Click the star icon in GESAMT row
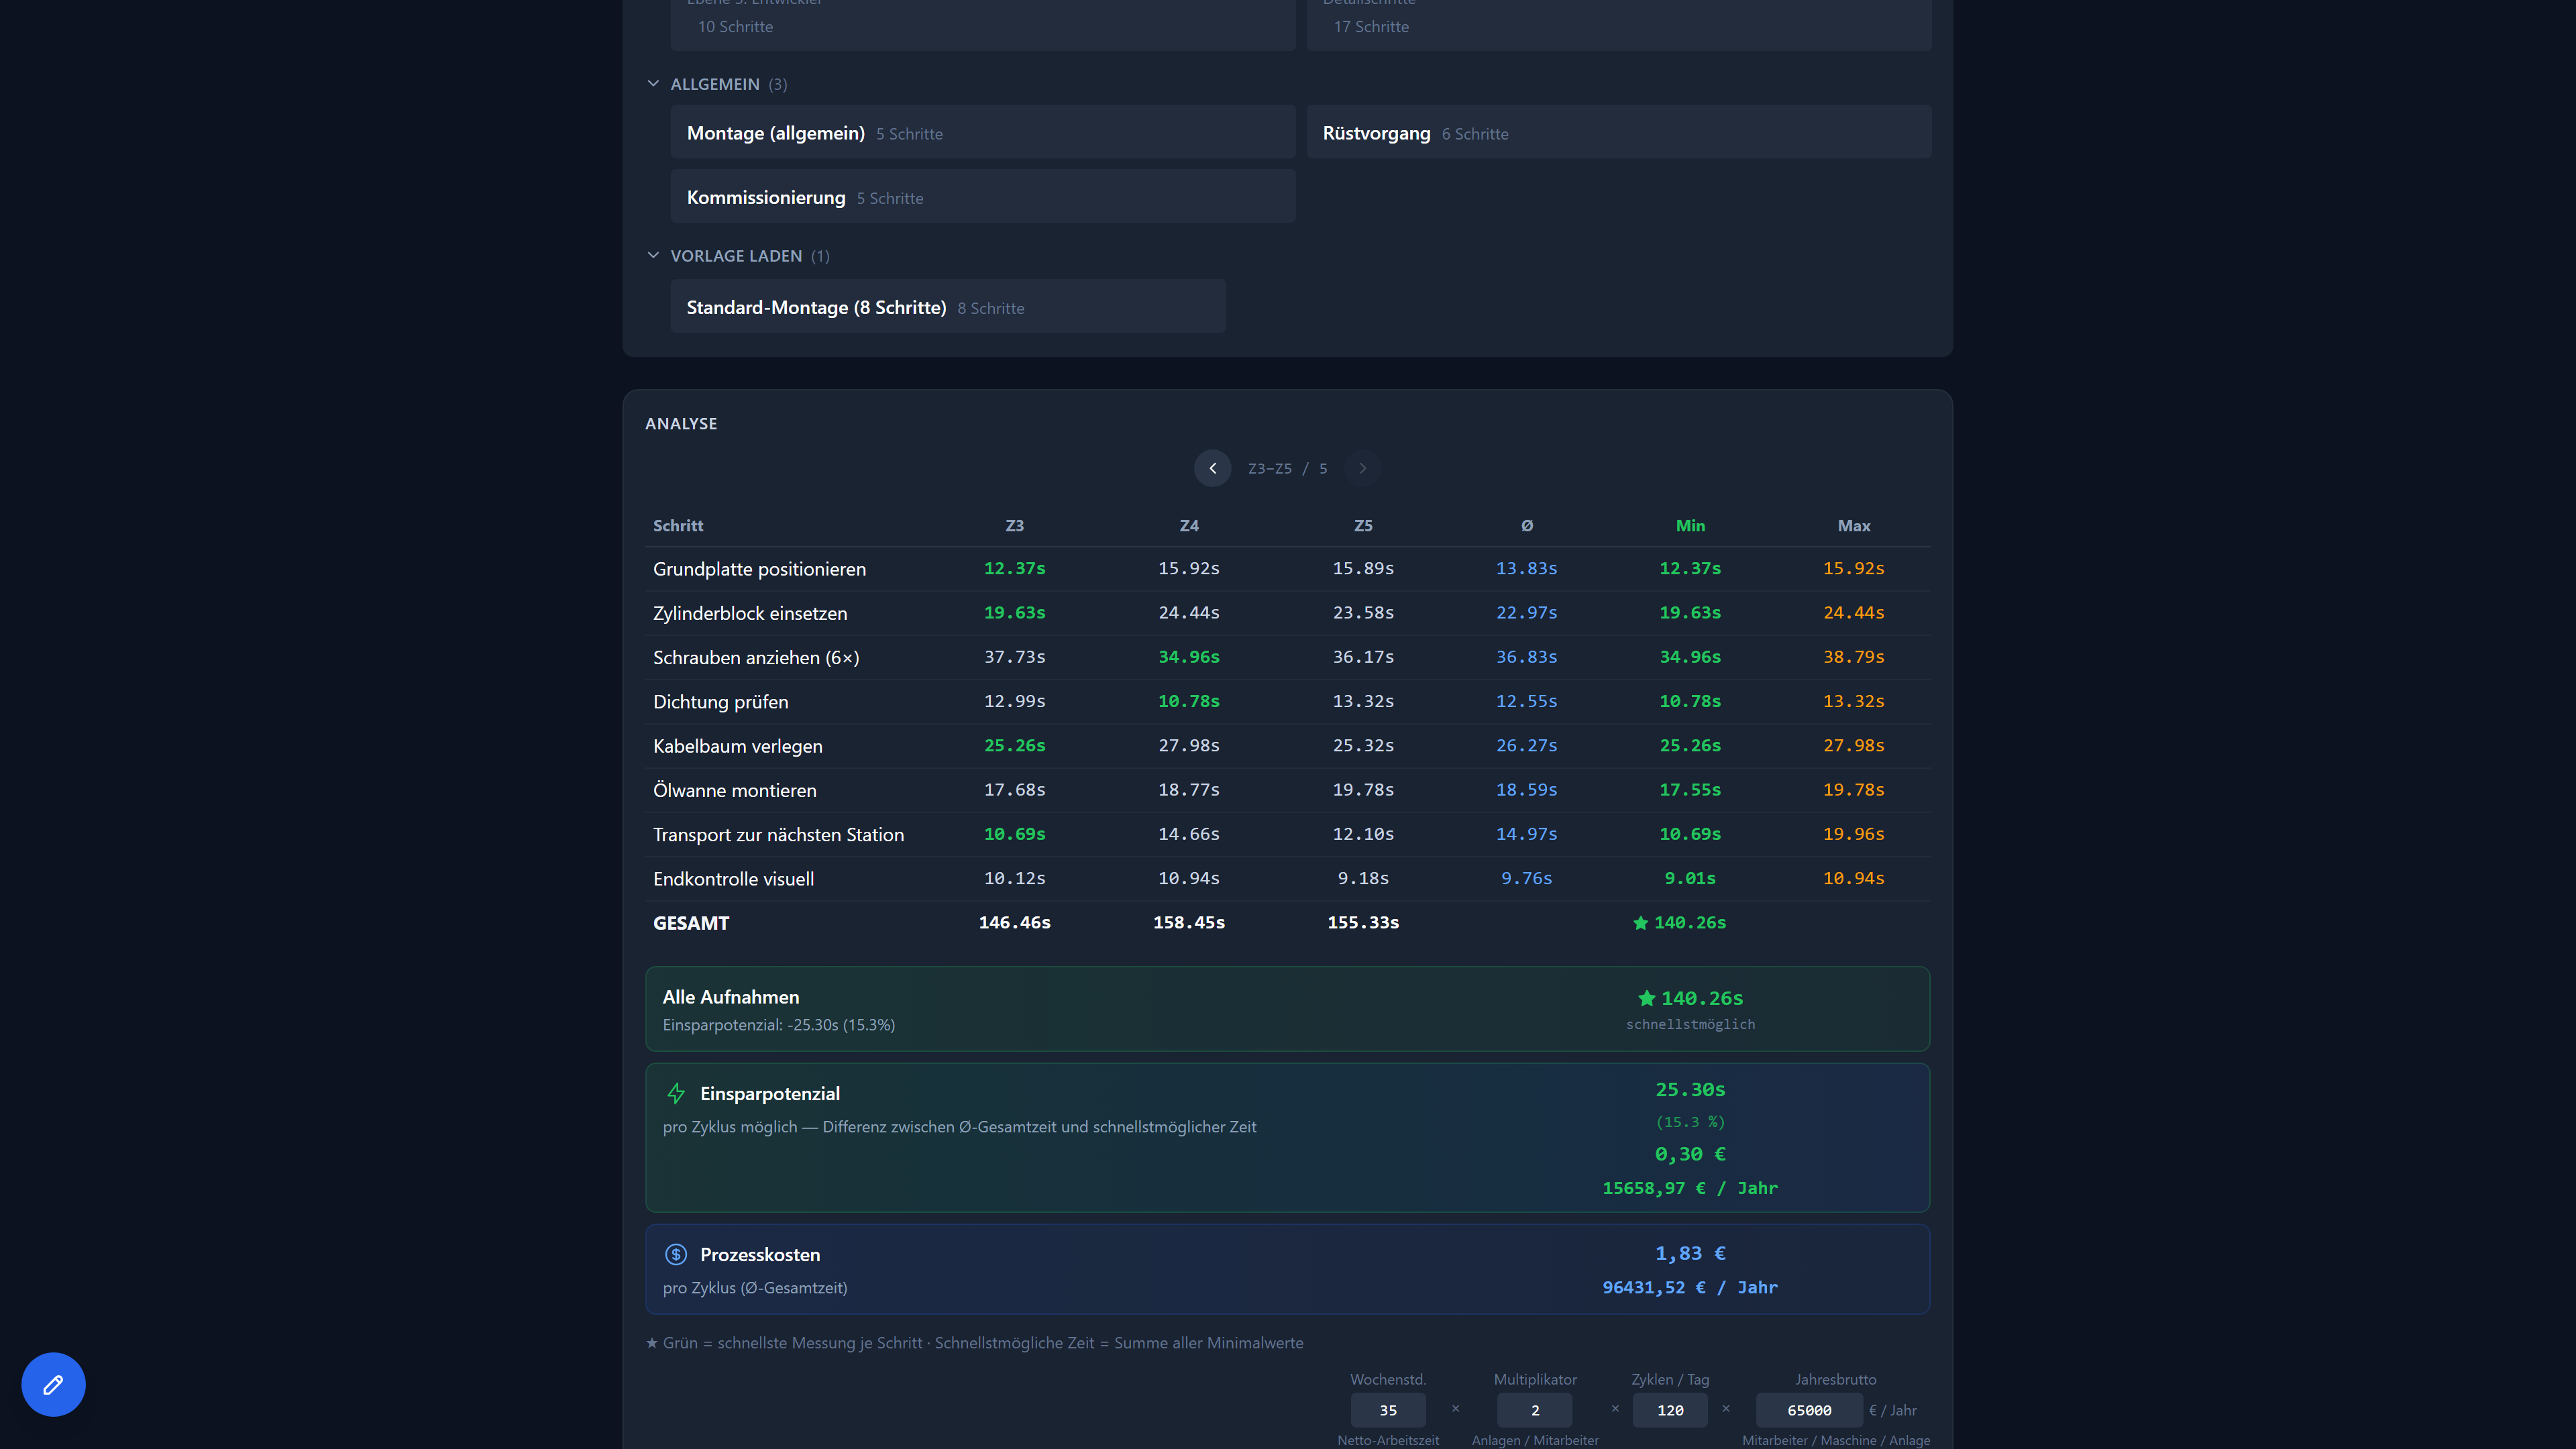Image resolution: width=2576 pixels, height=1449 pixels. click(x=1640, y=923)
